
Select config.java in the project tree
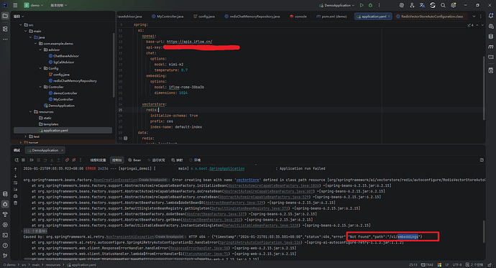pyautogui.click(x=61, y=75)
